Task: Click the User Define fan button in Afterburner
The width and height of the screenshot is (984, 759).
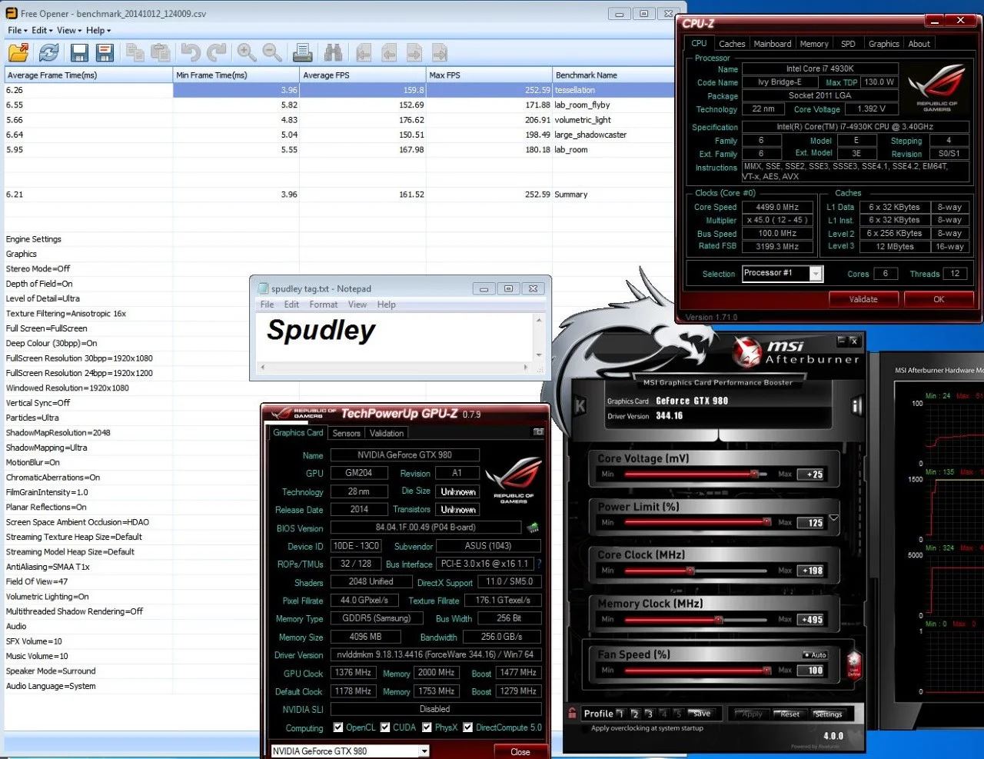Action: click(x=854, y=666)
